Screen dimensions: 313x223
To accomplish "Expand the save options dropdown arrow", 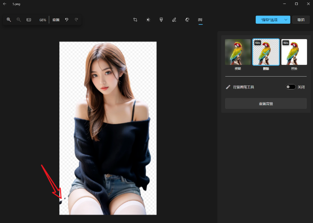I will tap(286, 20).
